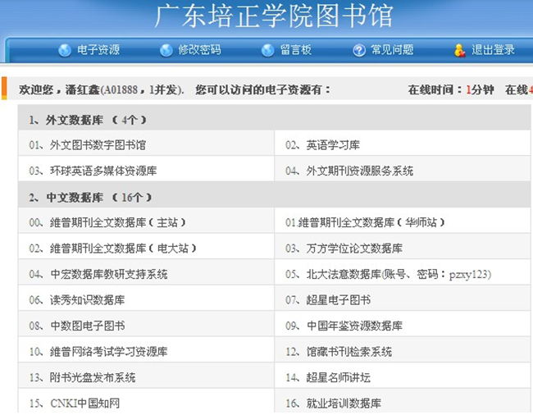Open 英语学习库 database

(x=333, y=145)
